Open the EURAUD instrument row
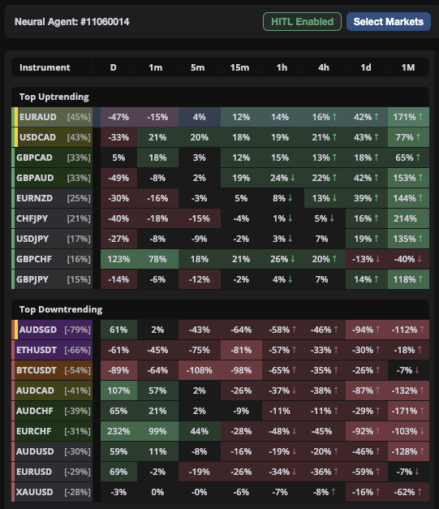The image size is (439, 509). [x=220, y=117]
